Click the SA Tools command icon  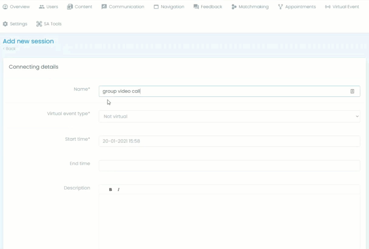pos(39,24)
